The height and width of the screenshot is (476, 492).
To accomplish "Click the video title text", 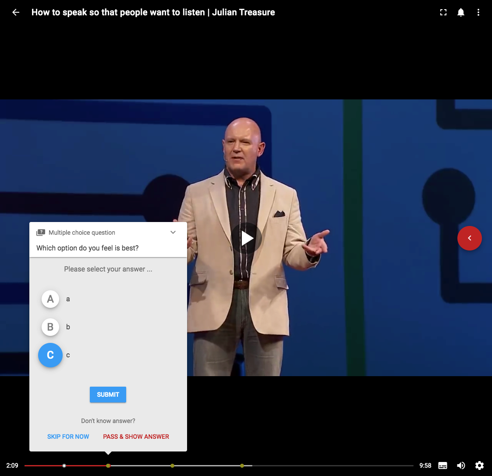I will pos(153,12).
